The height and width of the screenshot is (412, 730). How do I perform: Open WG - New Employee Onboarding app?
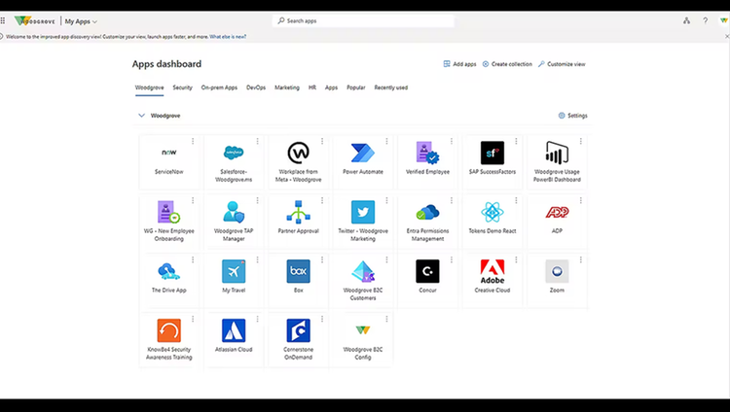click(x=169, y=222)
